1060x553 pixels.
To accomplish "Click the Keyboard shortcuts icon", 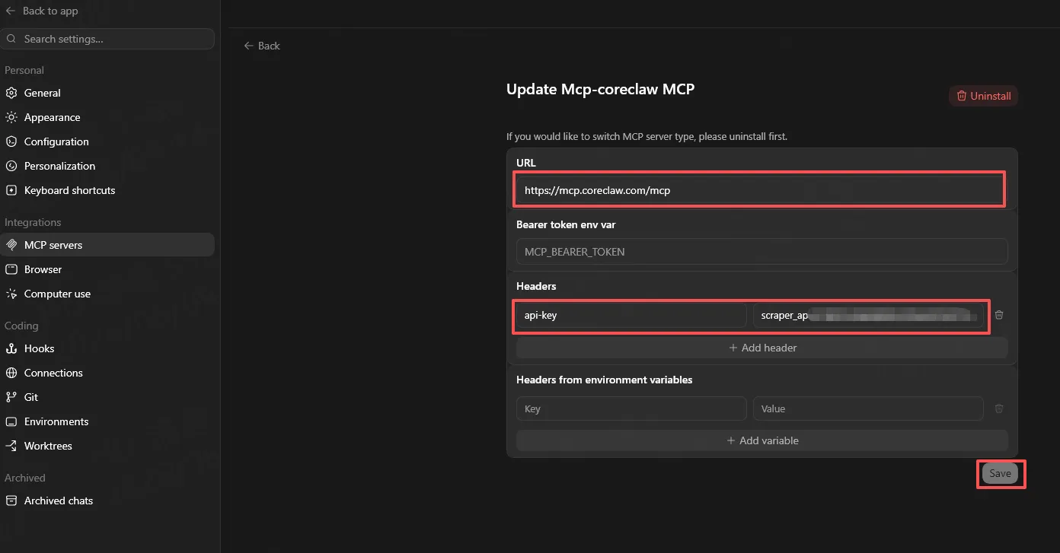I will (11, 190).
